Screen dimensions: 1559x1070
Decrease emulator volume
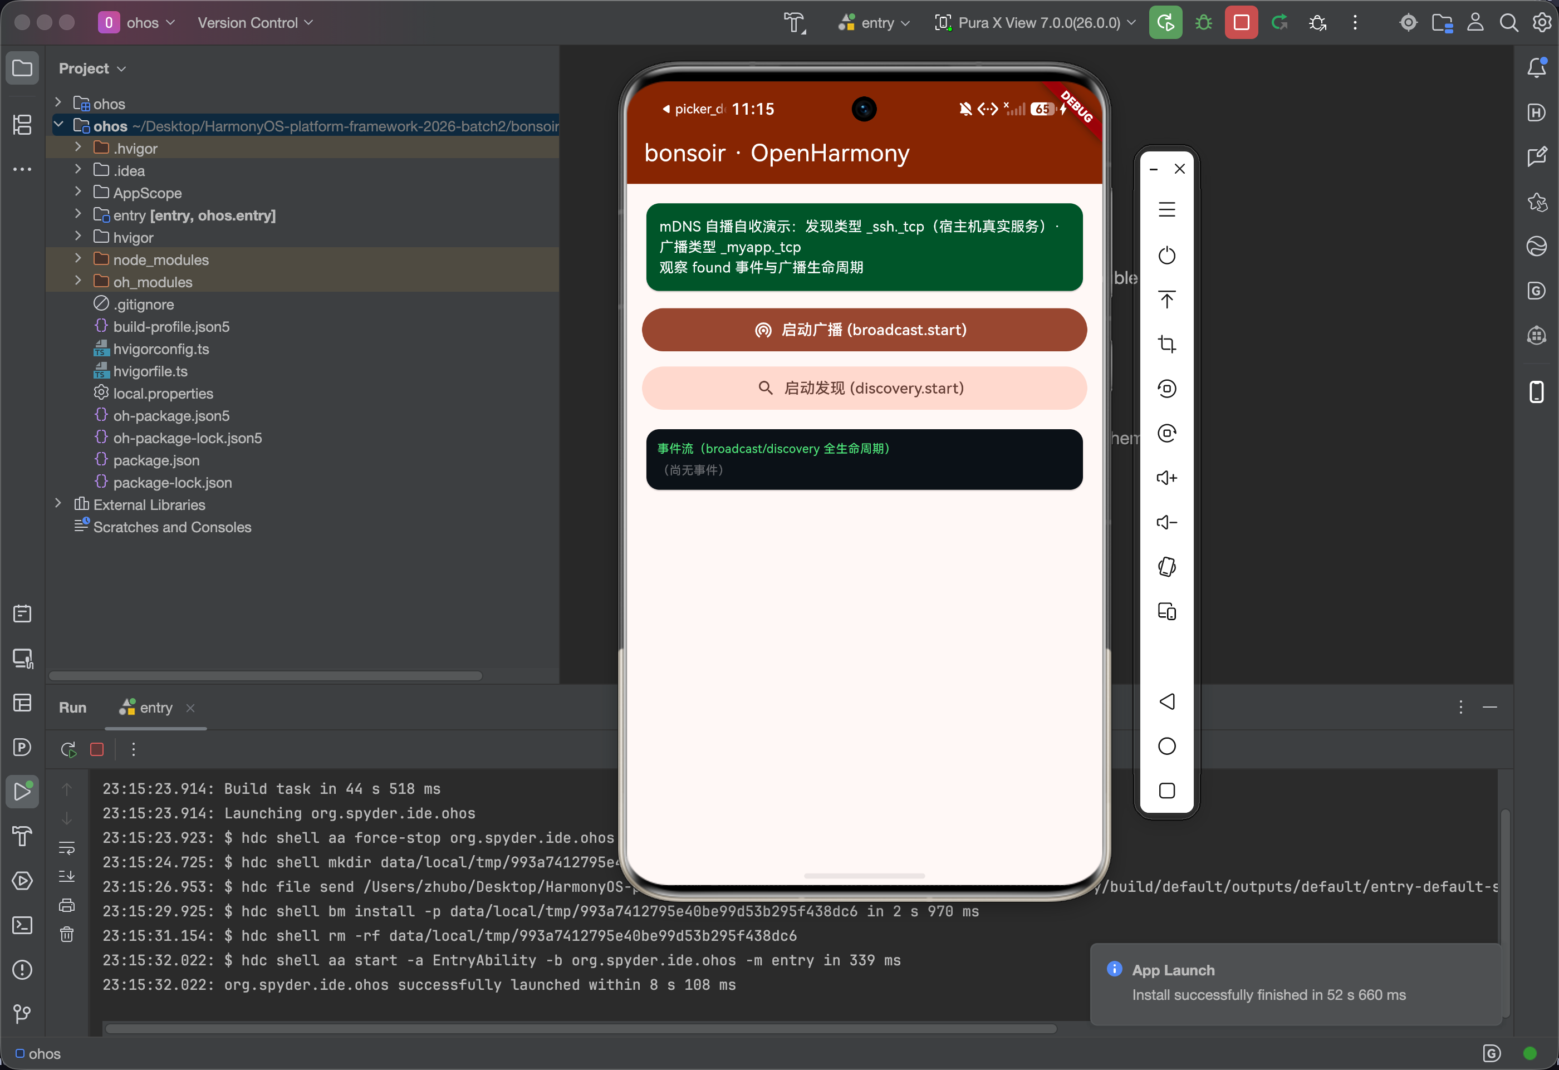point(1166,522)
